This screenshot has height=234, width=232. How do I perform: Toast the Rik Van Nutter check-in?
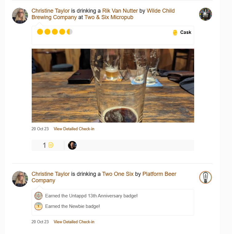[x=51, y=145]
